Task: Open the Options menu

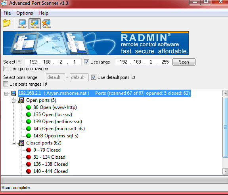Action: [x=25, y=13]
